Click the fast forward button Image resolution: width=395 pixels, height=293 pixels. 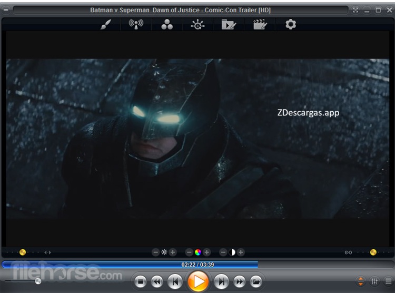[x=239, y=281]
